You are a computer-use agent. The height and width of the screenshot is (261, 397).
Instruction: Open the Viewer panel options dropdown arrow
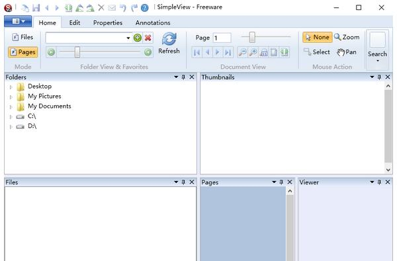tap(372, 182)
